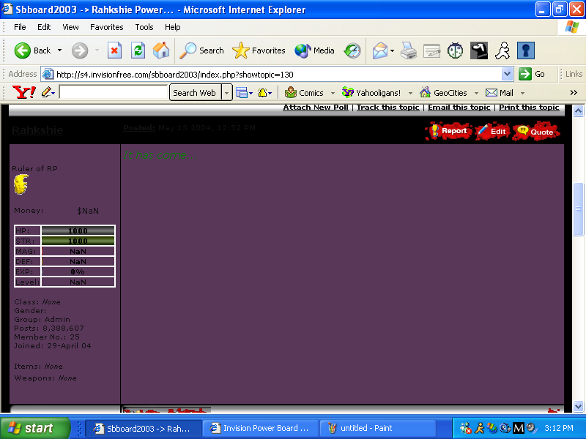This screenshot has width=586, height=439.
Task: Click the AIM running-man tray icon
Action: click(479, 428)
